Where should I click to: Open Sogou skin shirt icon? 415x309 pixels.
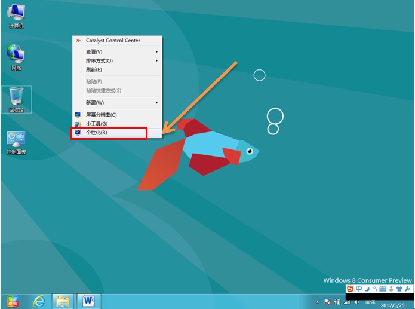[399, 289]
